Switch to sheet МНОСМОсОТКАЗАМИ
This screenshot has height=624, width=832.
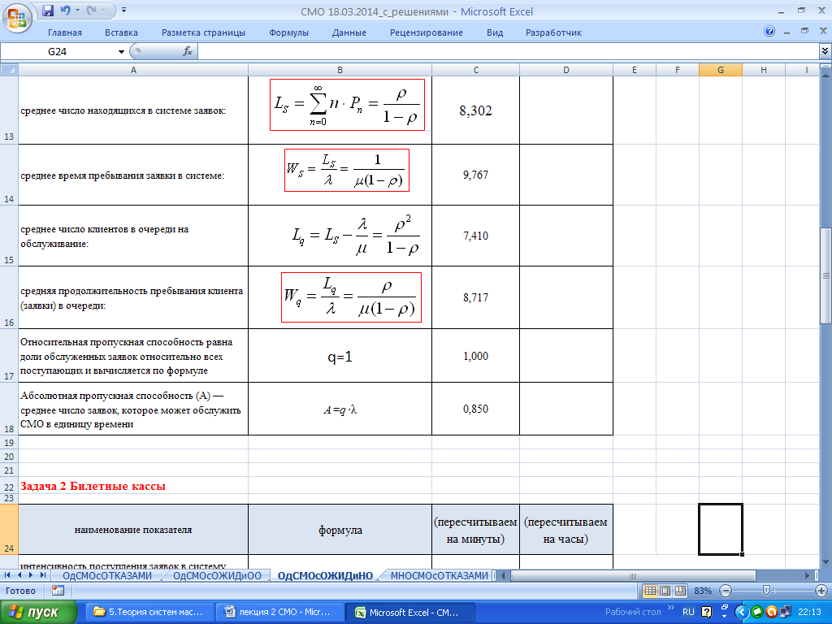pyautogui.click(x=439, y=576)
